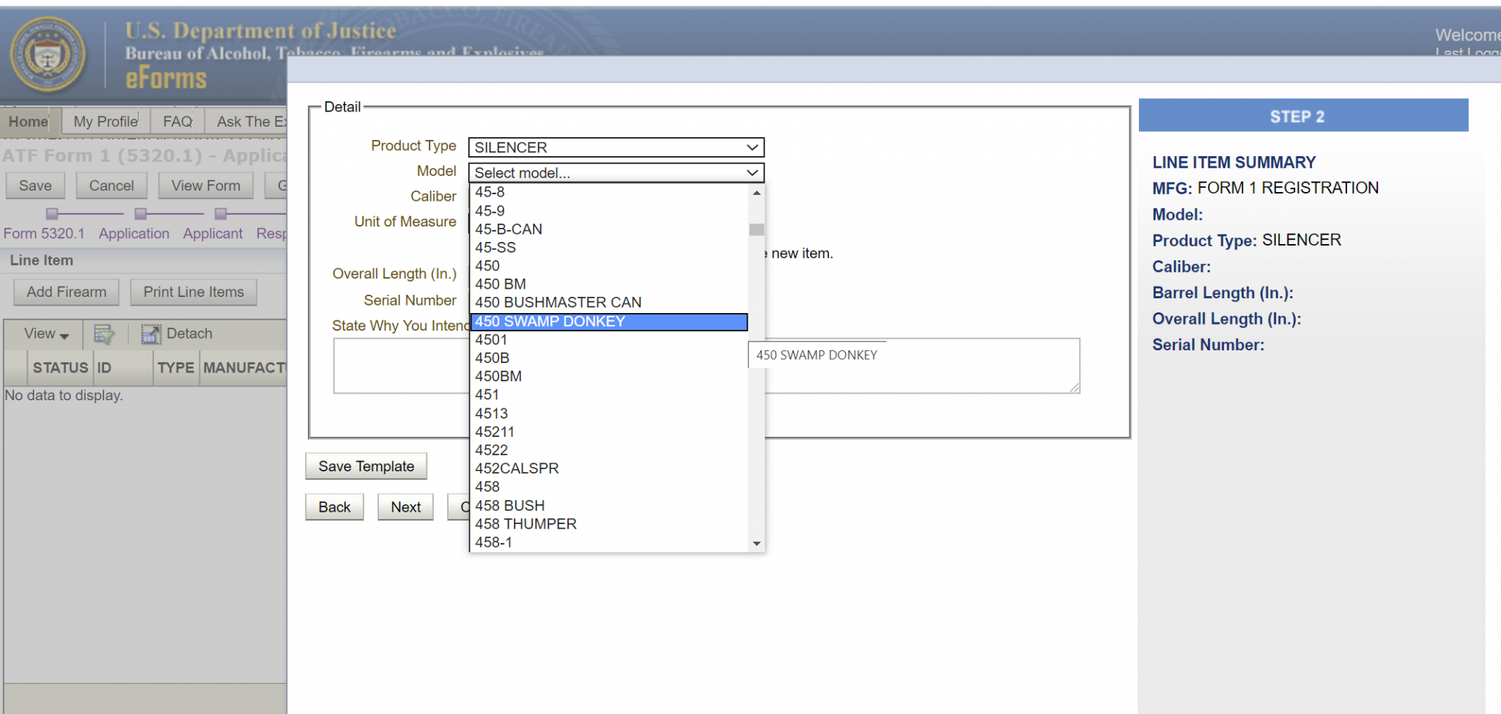Image resolution: width=1501 pixels, height=714 pixels.
Task: Select model 4513 from list
Action: click(608, 414)
